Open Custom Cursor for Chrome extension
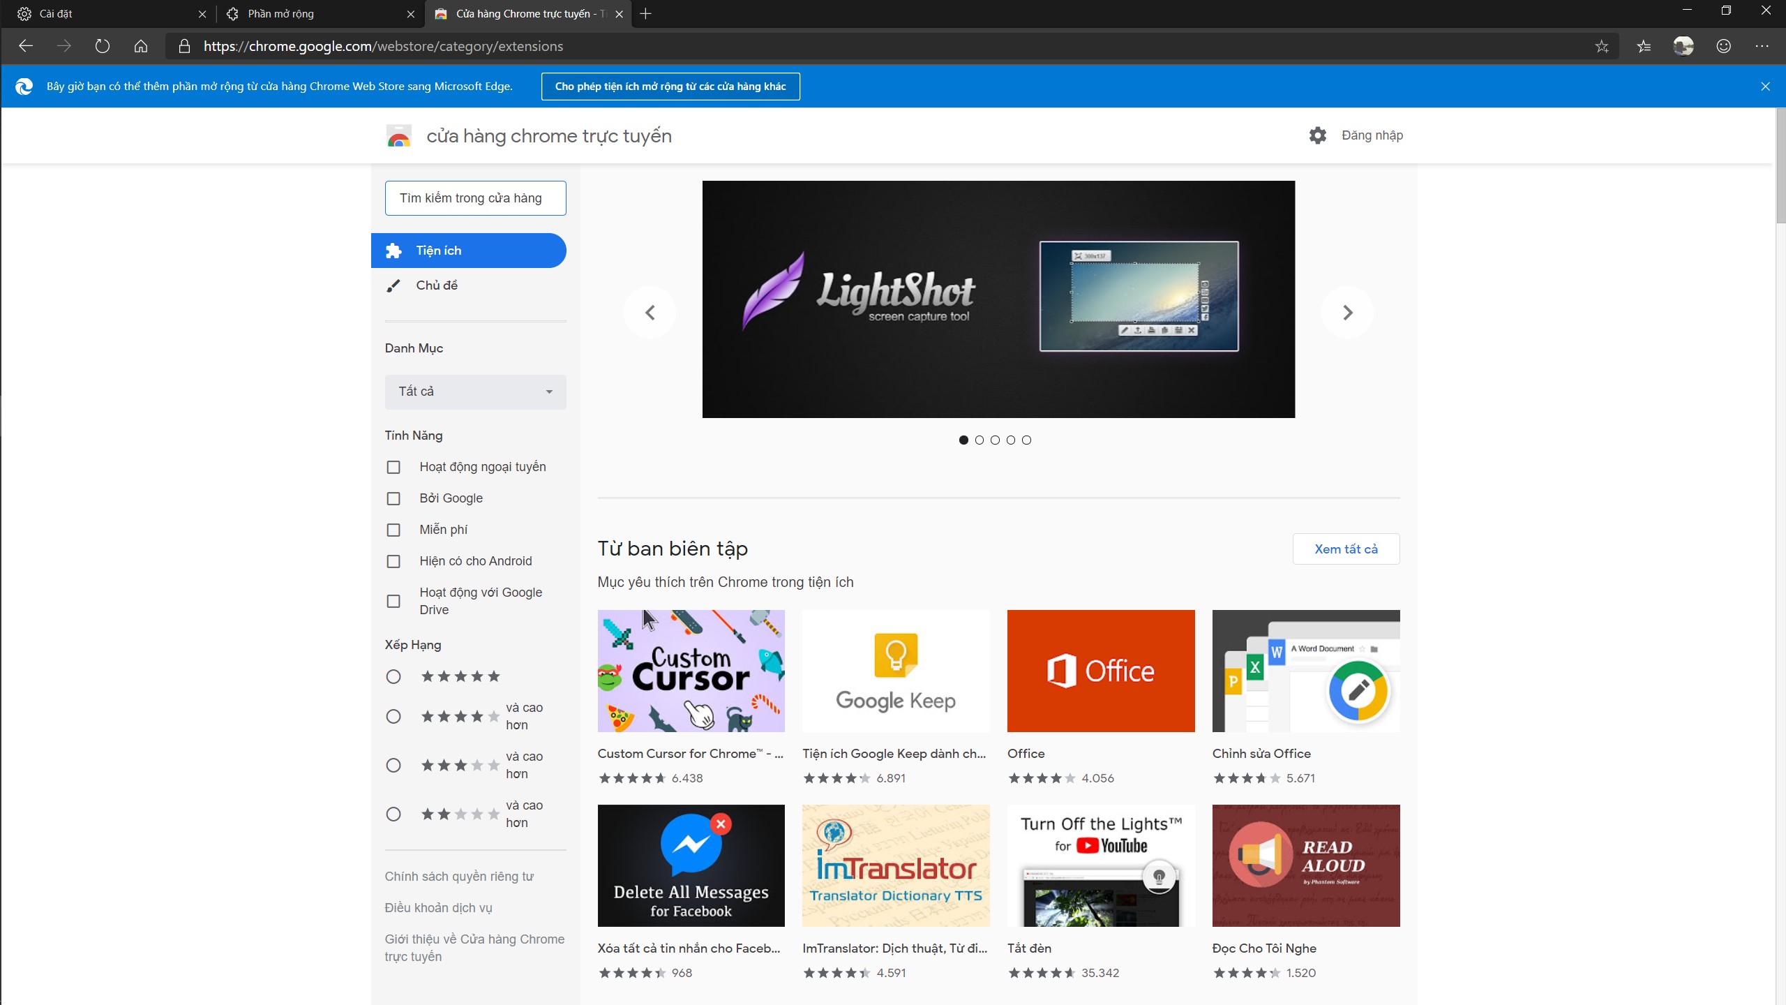The image size is (1786, 1005). tap(691, 671)
